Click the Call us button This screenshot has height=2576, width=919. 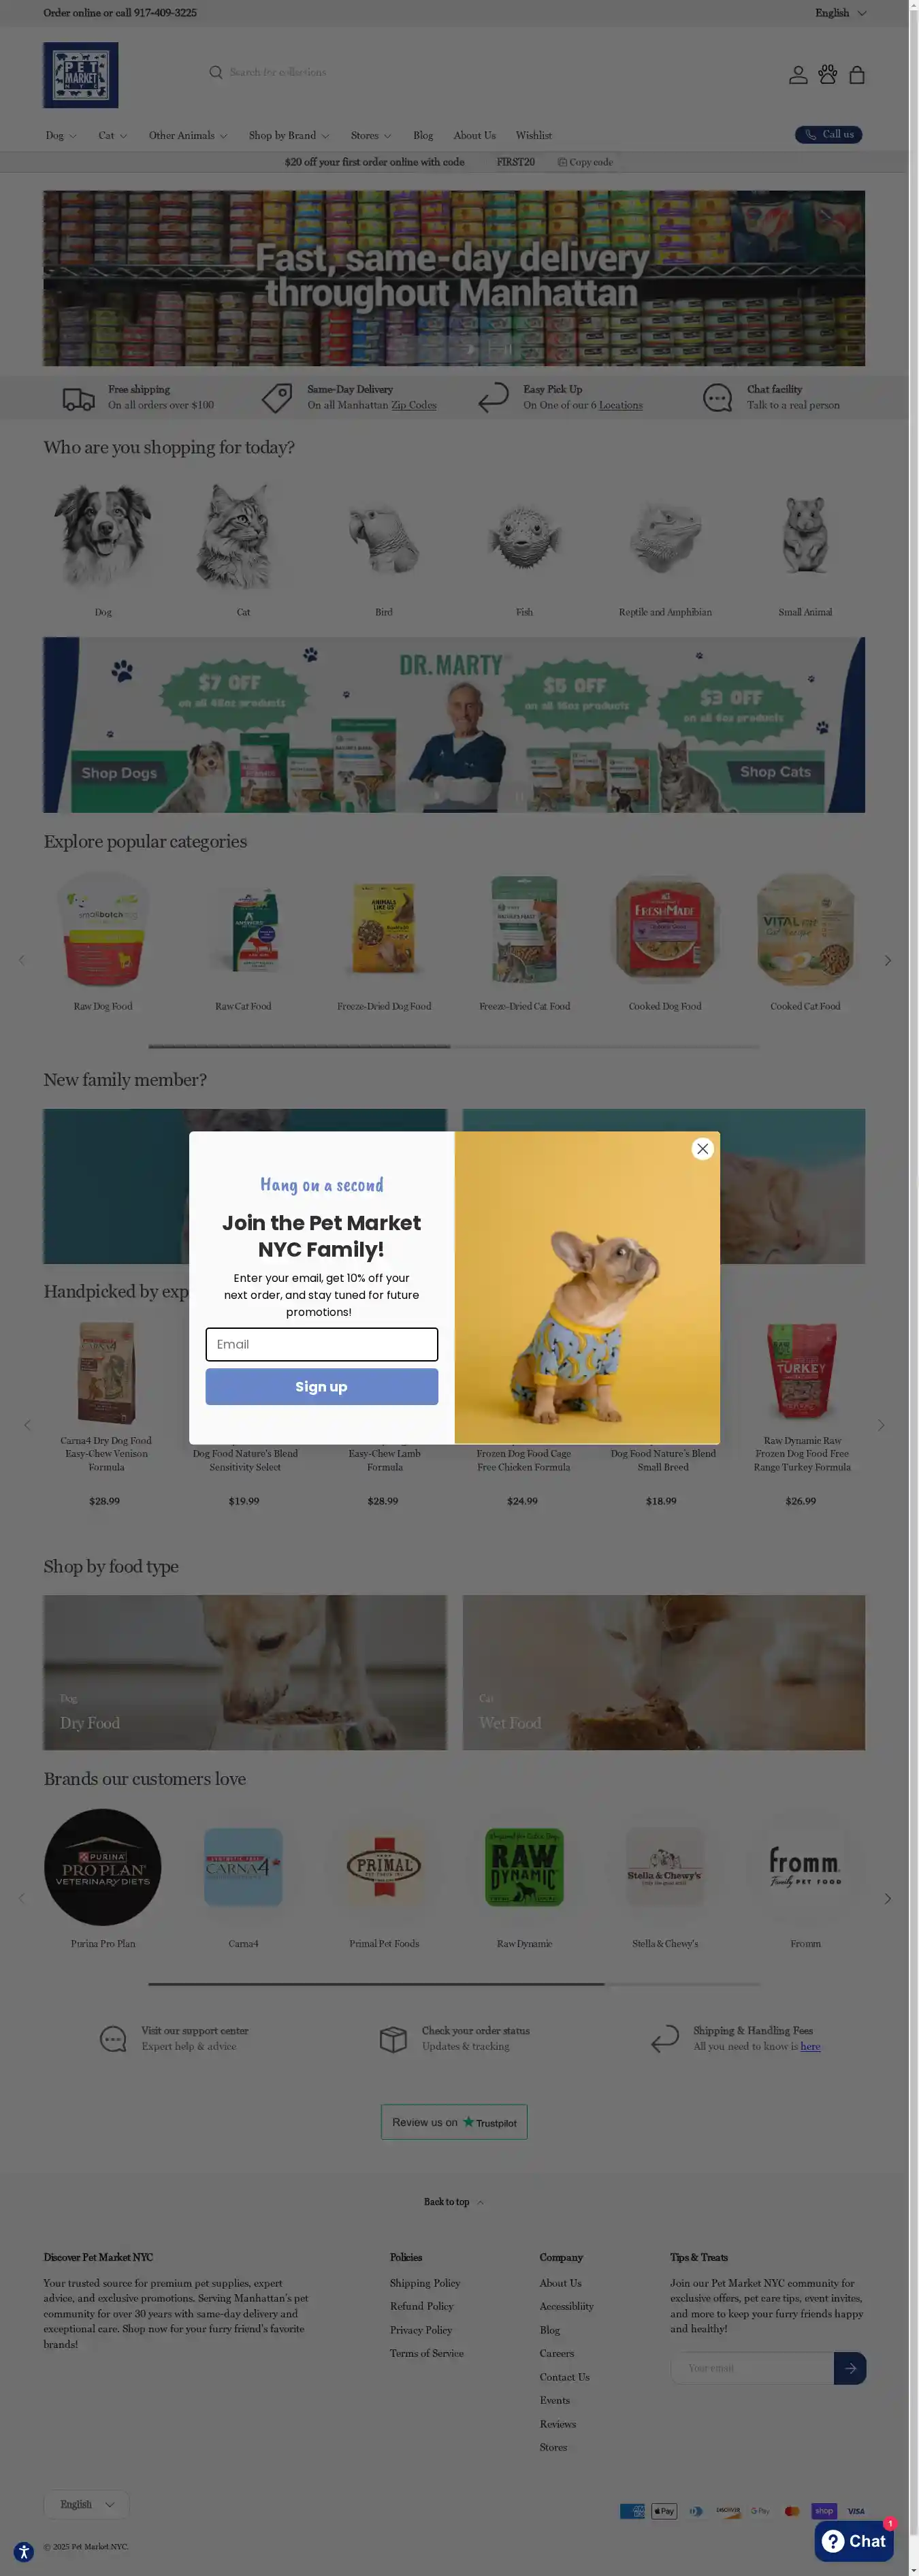(828, 134)
